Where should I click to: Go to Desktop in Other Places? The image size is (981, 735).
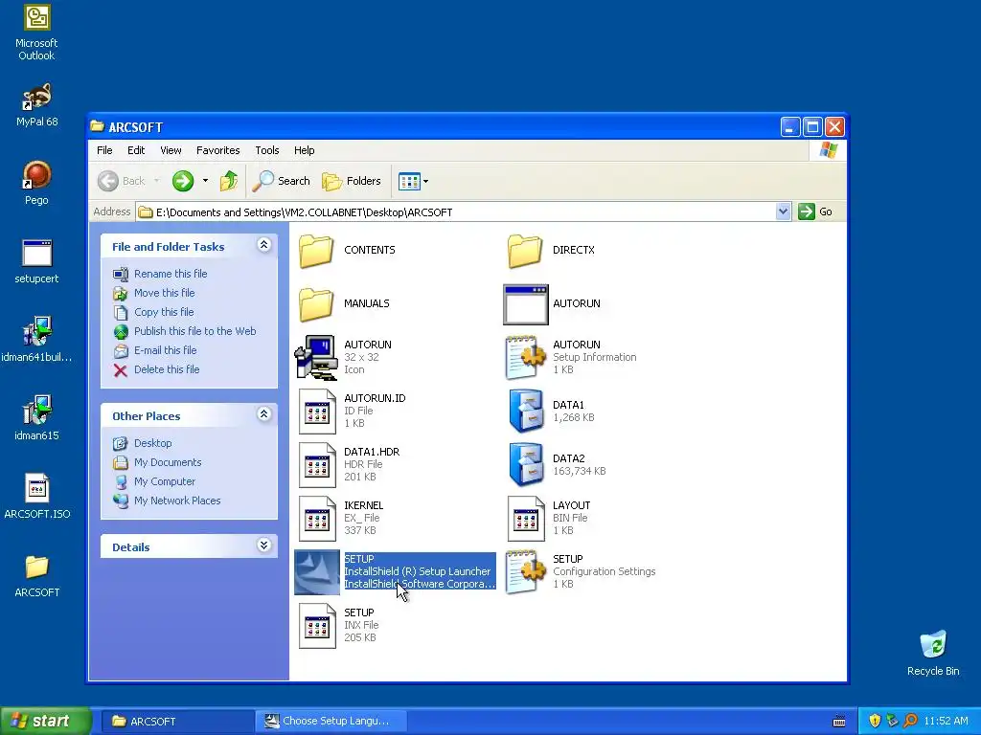[x=152, y=443]
